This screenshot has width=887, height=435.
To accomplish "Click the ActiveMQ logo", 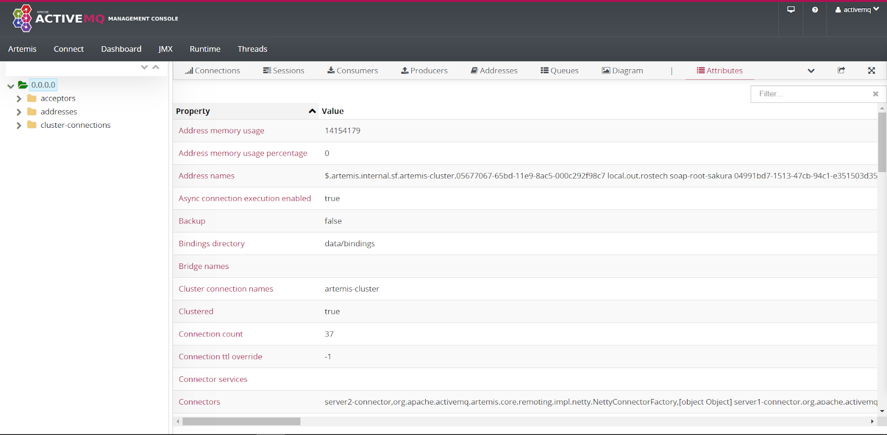I will [x=95, y=18].
